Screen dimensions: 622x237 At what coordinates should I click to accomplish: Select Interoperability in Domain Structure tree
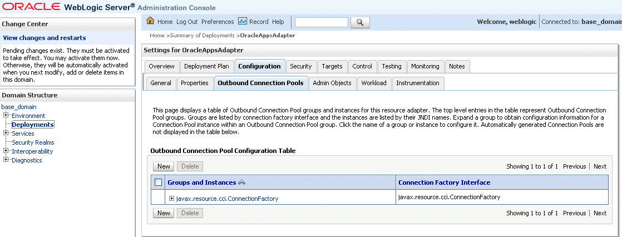coord(32,151)
